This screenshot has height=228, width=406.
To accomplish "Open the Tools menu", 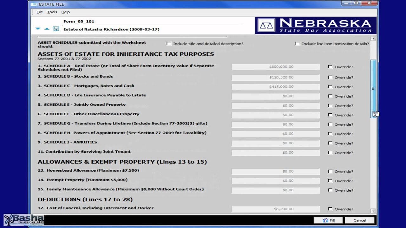I will click(x=52, y=12).
